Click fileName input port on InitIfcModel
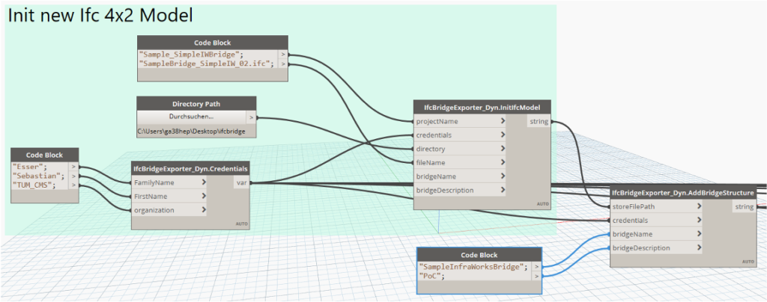Viewport: 767px width, 302px height. click(460, 162)
